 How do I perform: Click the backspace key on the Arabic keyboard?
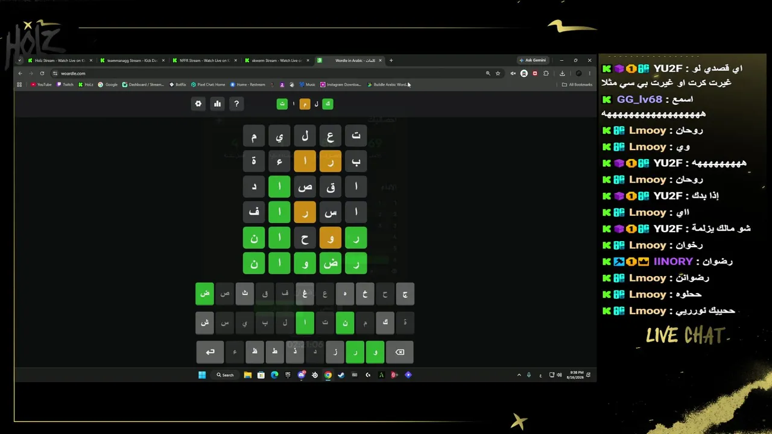(399, 352)
